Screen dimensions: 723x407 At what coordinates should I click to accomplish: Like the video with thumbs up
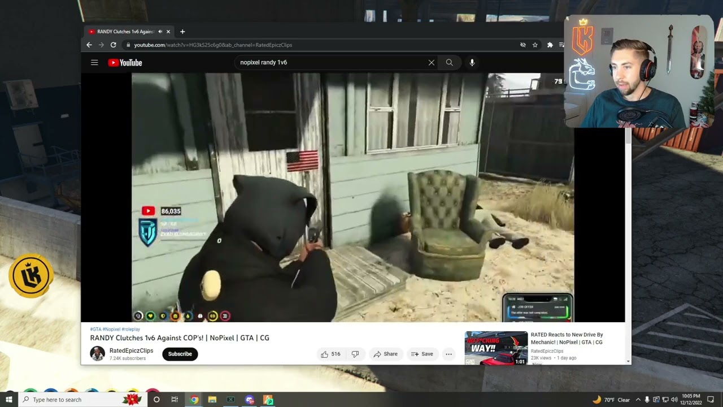[330, 354]
